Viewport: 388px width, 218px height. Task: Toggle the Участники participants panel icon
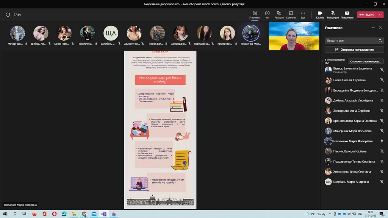coord(255,14)
